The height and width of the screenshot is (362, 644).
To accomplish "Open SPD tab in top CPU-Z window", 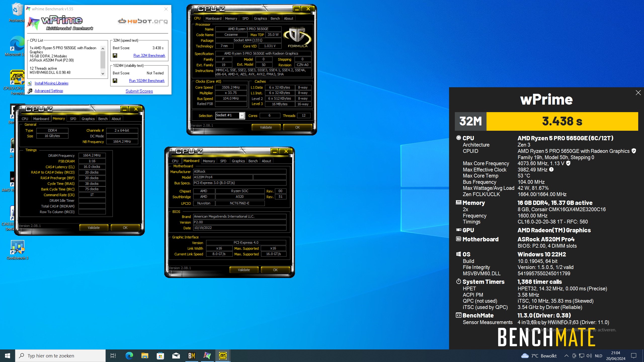I will 245,18.
